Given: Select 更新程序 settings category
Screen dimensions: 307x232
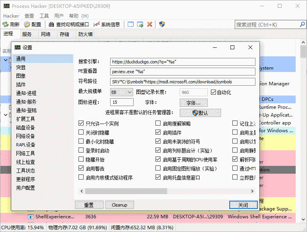Looking at the screenshot, I should click(x=43, y=179).
